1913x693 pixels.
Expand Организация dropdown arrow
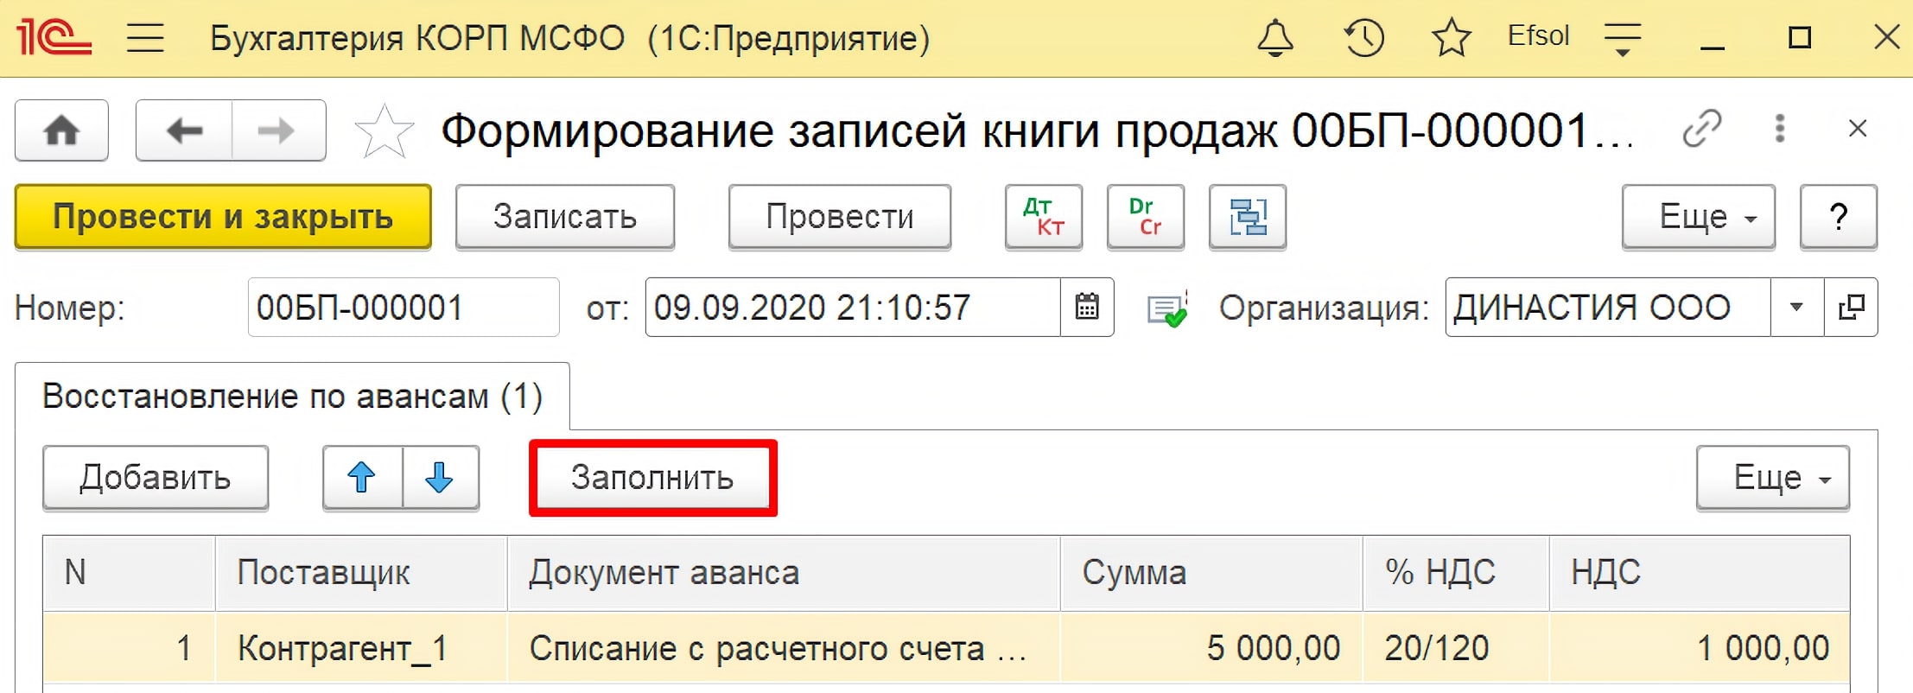pos(1797,308)
